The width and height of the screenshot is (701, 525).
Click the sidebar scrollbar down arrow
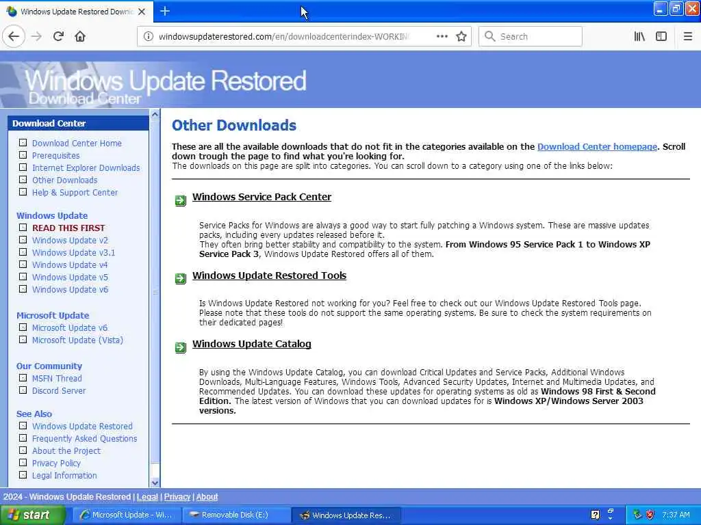[155, 483]
